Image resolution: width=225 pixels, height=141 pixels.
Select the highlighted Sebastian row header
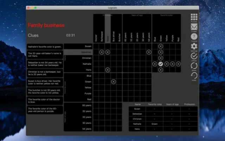point(78,52)
